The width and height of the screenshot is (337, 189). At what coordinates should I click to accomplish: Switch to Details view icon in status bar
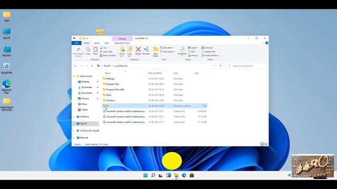(x=262, y=144)
